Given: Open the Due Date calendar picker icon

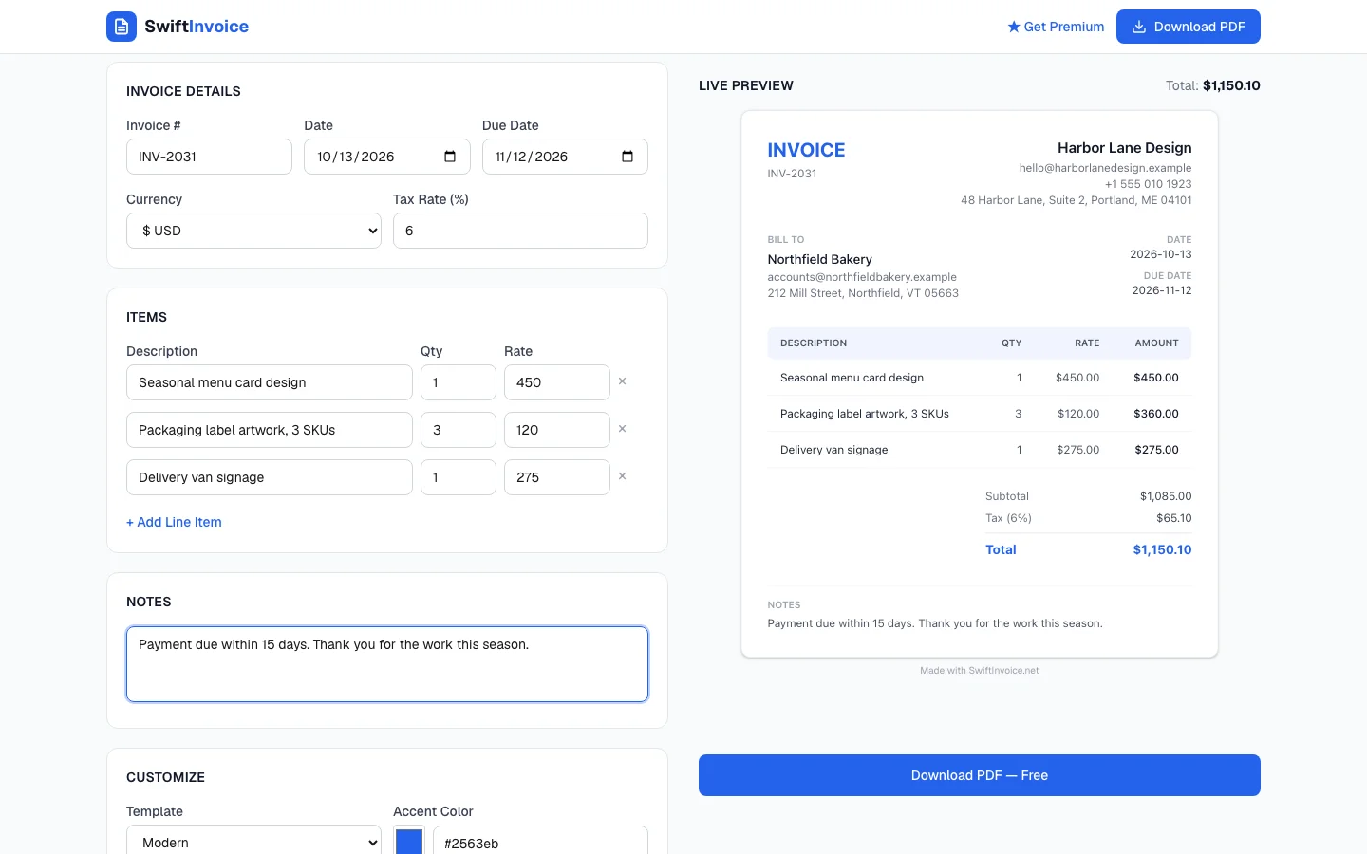Looking at the screenshot, I should pyautogui.click(x=627, y=157).
